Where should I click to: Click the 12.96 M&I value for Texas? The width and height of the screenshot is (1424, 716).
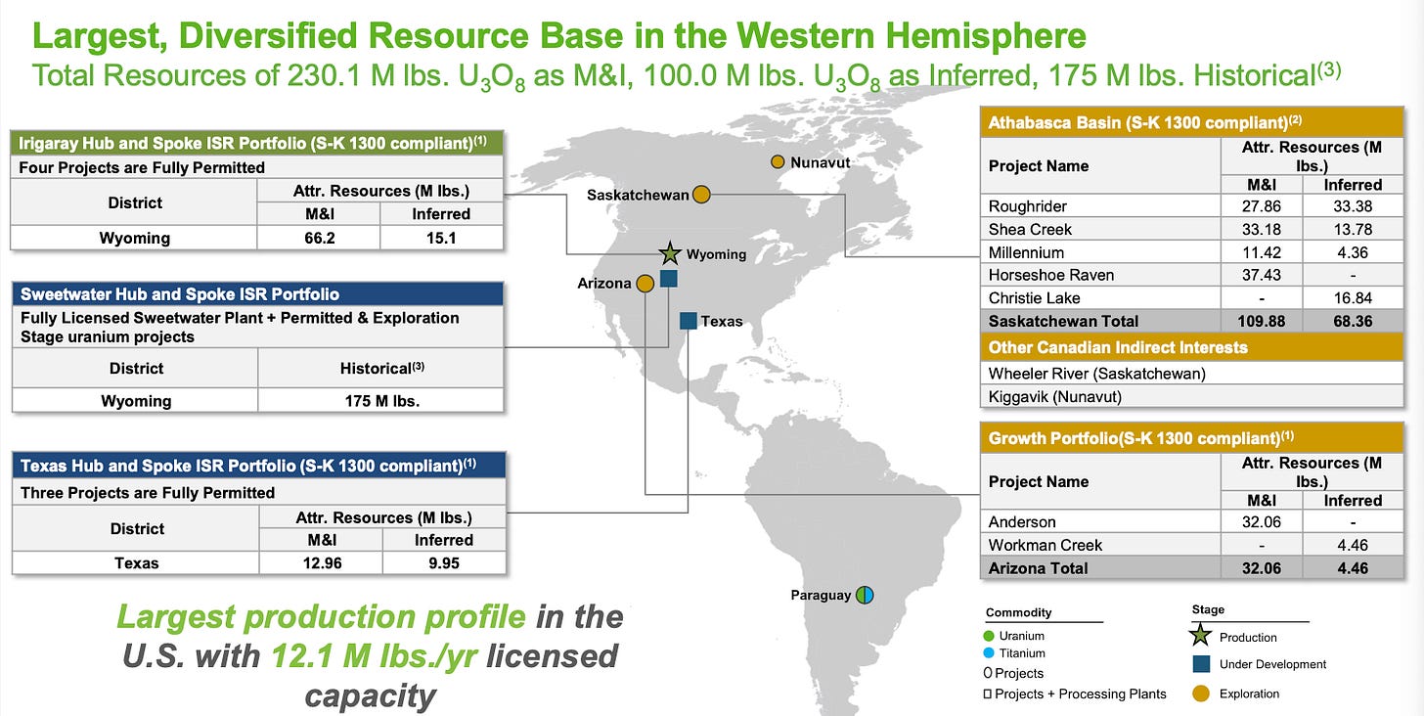point(319,562)
